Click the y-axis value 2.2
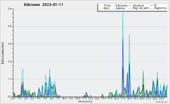The image size is (170, 104). [x=10, y=62]
